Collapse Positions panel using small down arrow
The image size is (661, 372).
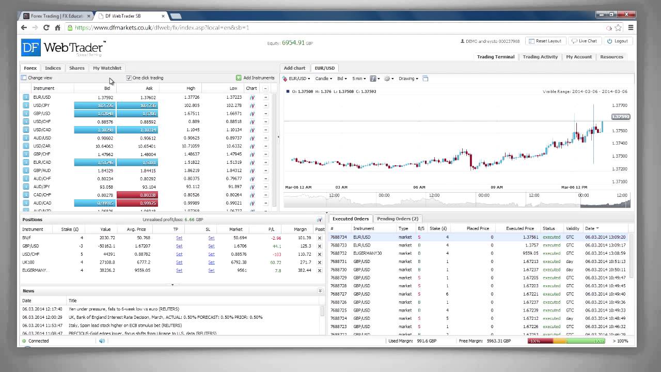(x=173, y=285)
